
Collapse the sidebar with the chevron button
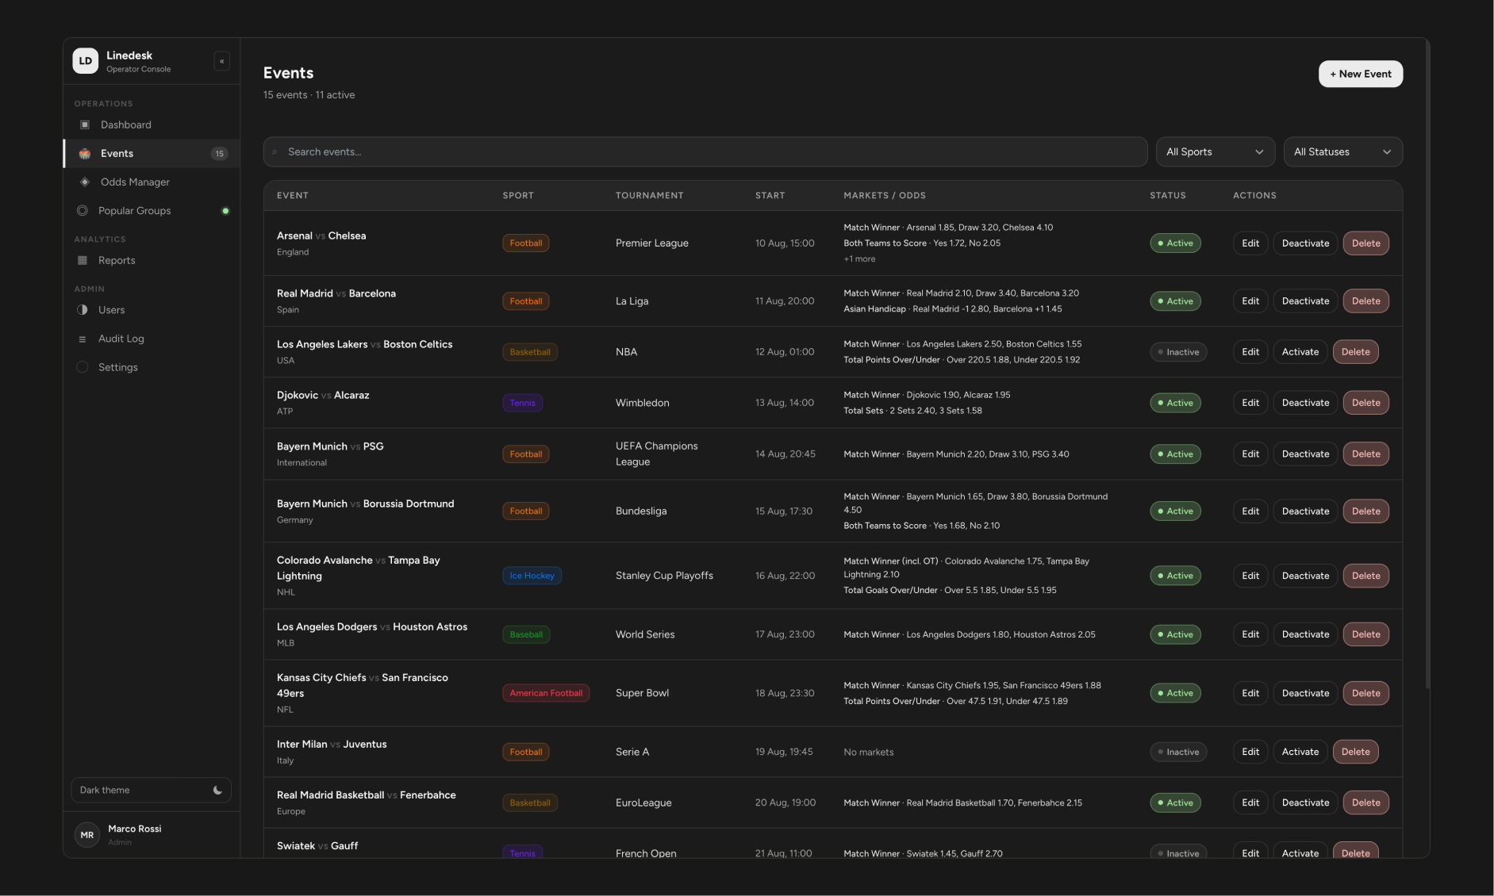222,61
